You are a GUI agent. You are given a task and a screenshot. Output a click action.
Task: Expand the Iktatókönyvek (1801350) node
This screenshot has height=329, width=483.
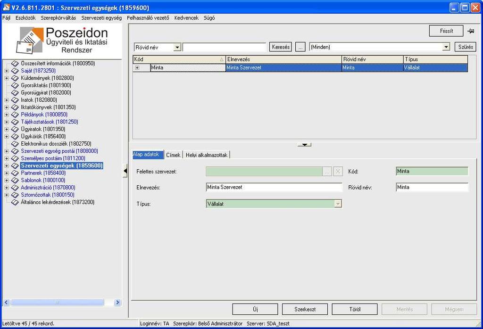(7, 107)
